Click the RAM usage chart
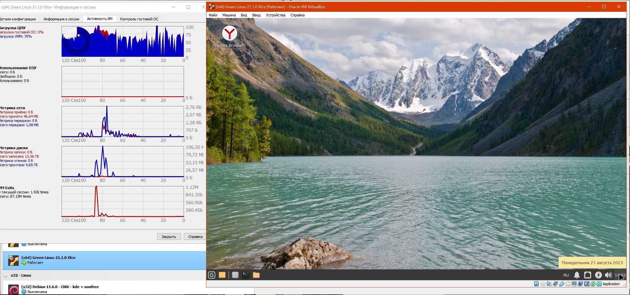Viewport: 630px width, 295px height. [x=123, y=81]
